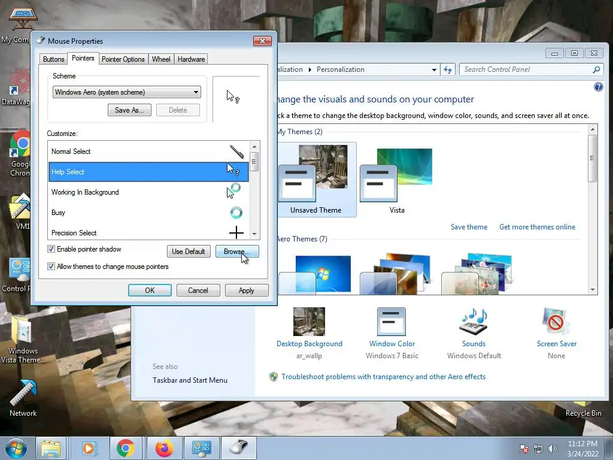Open Taskbar and Start Menu link

tap(190, 380)
